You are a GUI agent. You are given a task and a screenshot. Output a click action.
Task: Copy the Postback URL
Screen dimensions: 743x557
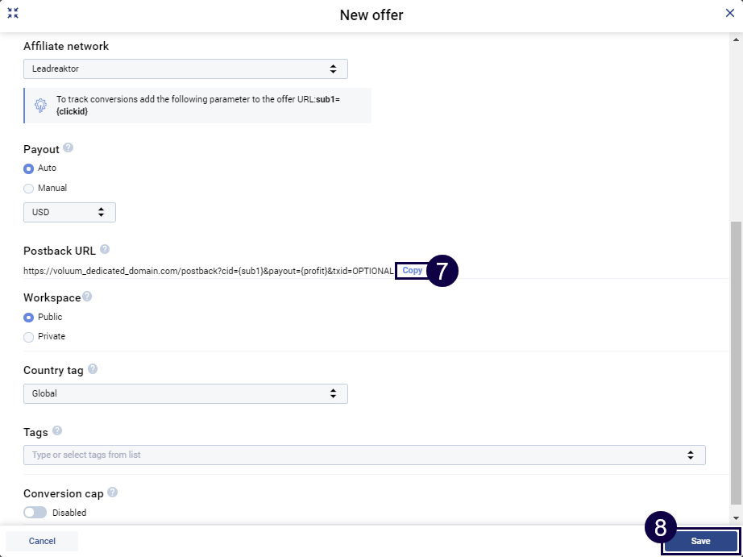pos(412,271)
